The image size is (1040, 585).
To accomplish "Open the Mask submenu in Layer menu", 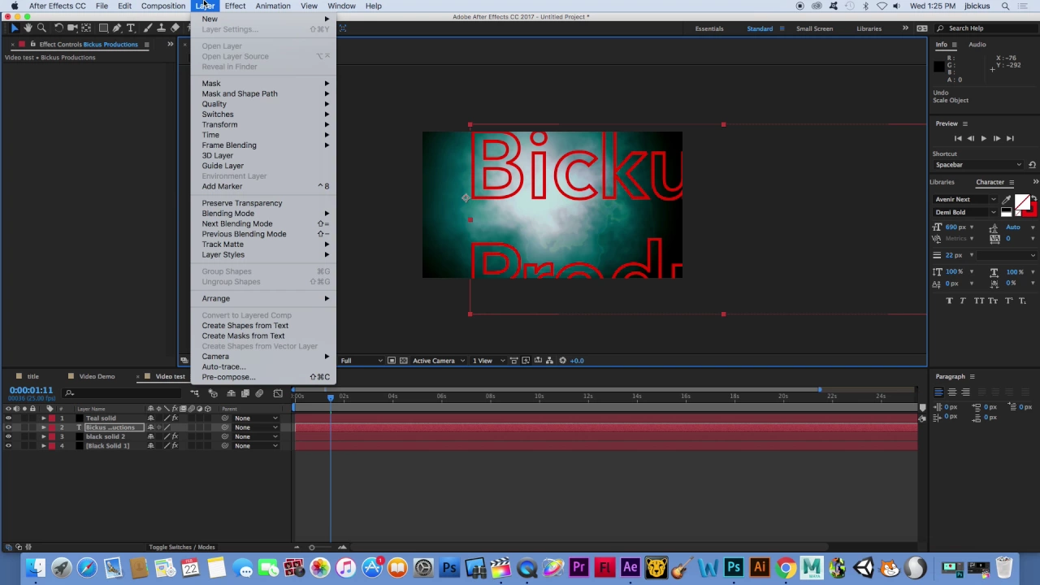I will click(x=266, y=84).
